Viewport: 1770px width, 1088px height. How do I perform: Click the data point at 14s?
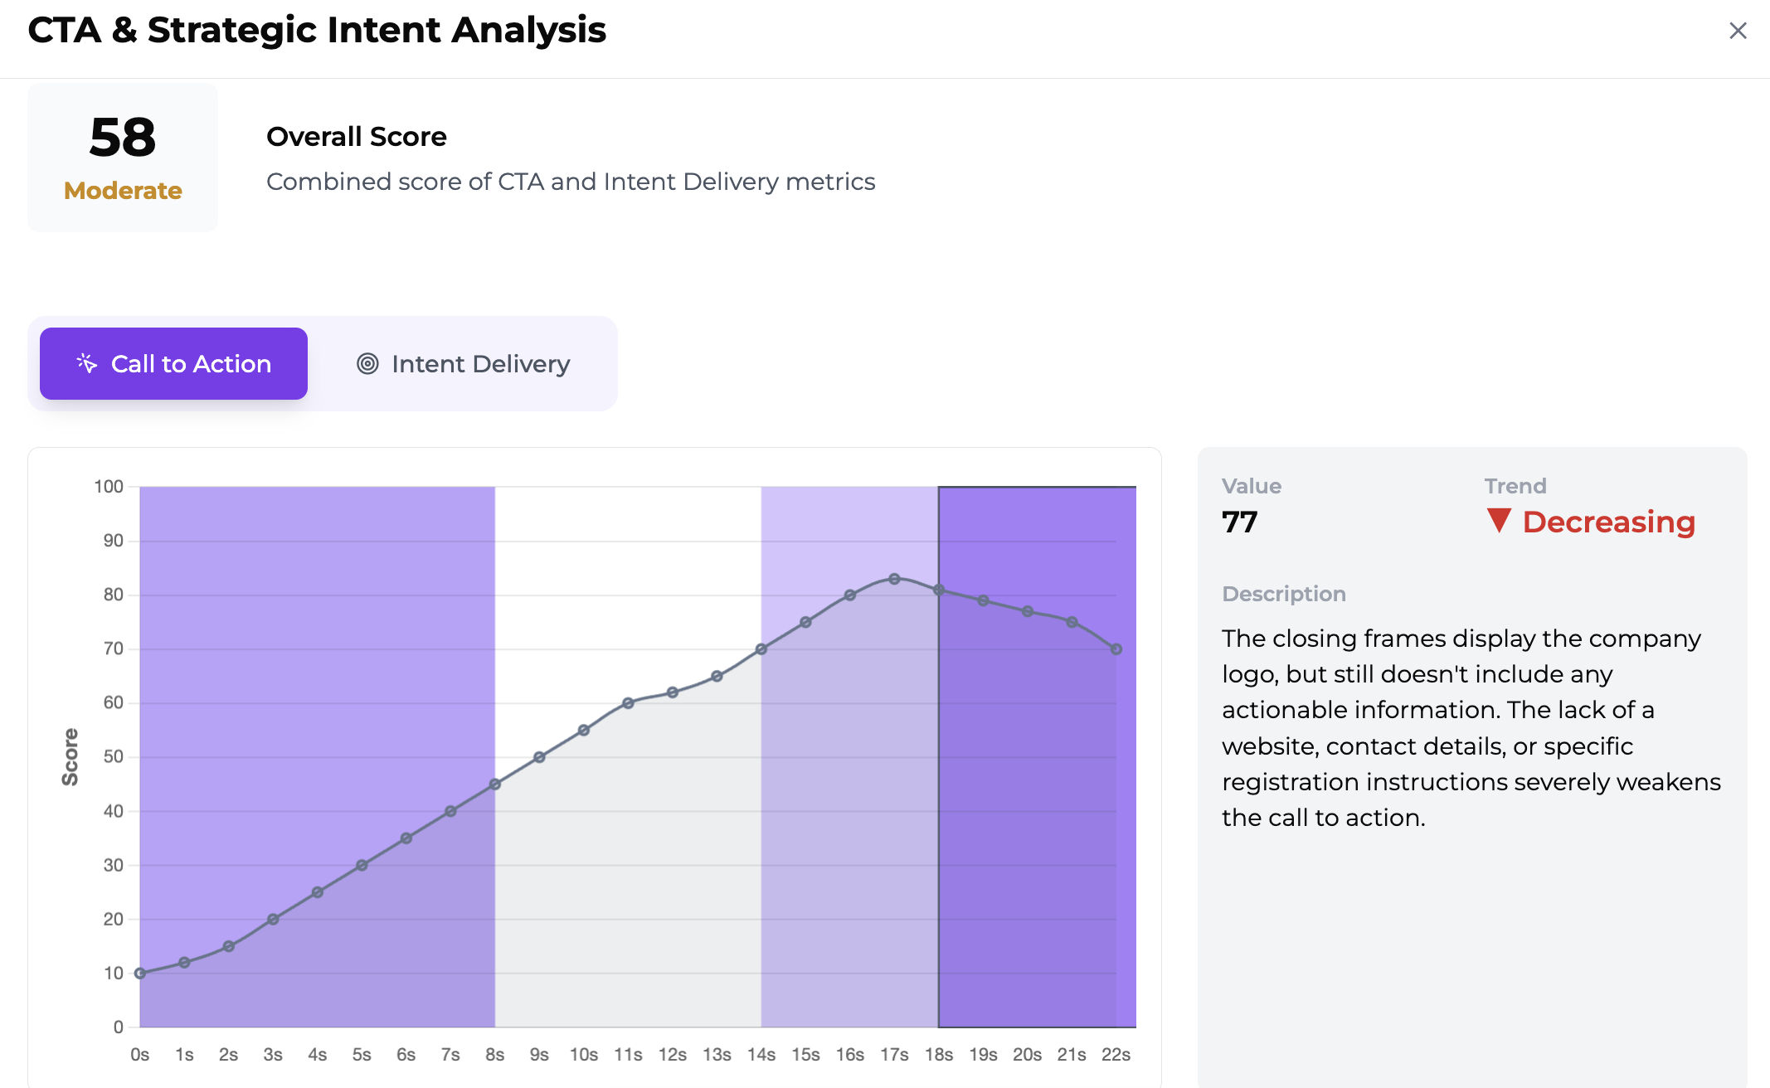click(761, 649)
